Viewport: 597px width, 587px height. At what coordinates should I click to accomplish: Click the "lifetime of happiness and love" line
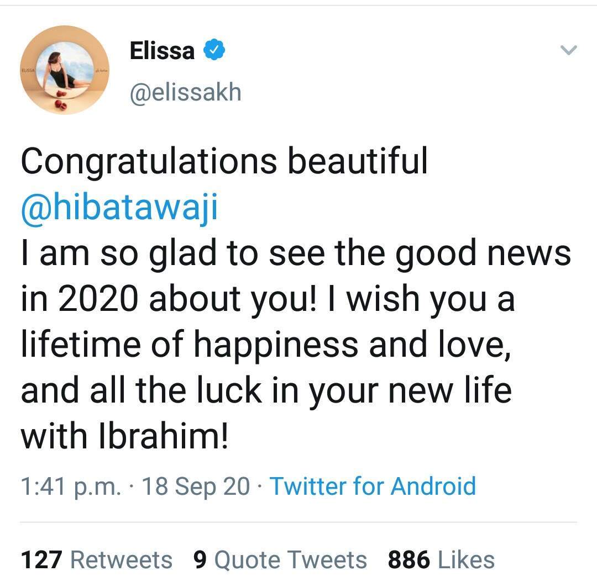pyautogui.click(x=264, y=345)
